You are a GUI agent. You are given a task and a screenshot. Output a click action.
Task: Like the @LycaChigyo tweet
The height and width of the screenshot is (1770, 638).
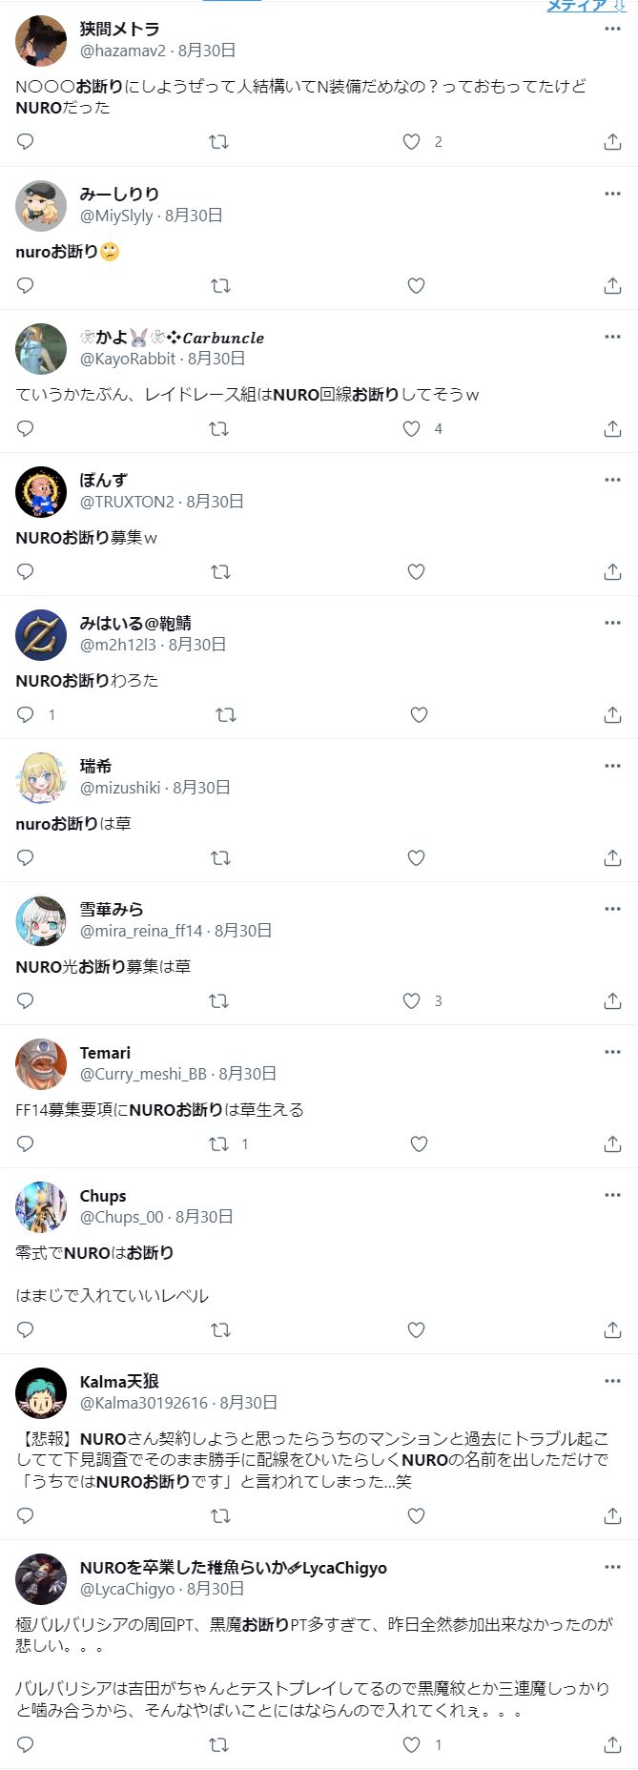[x=411, y=1744]
